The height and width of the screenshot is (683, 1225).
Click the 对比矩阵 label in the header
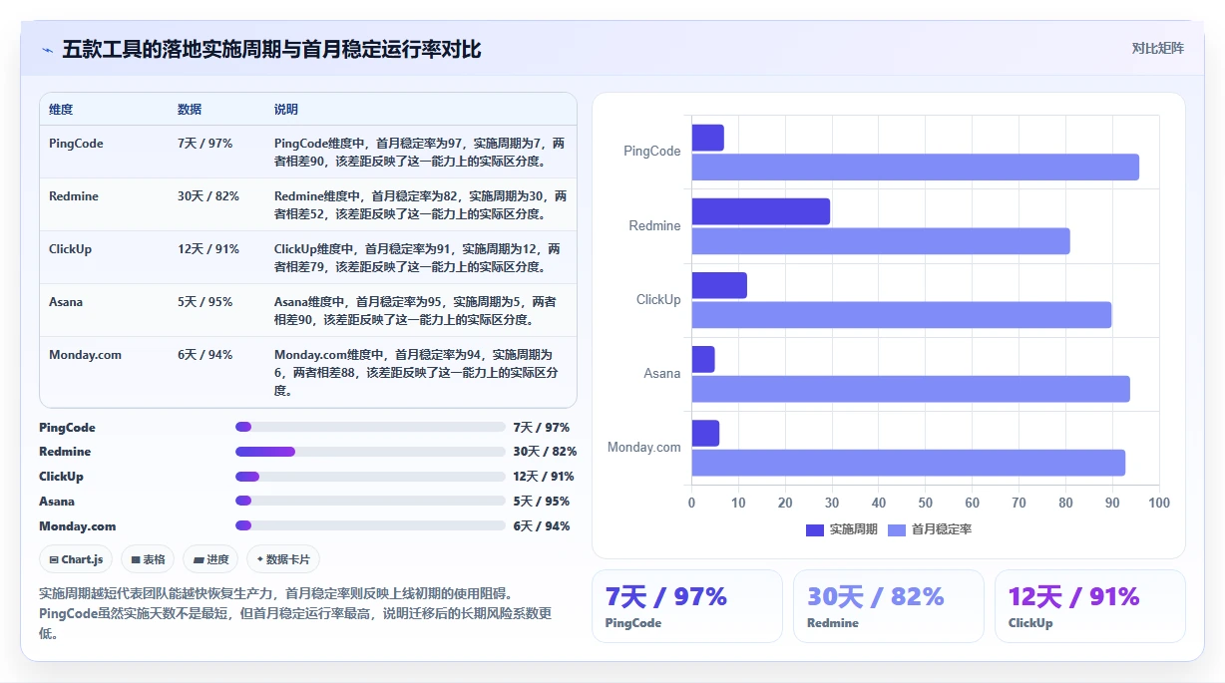[1157, 48]
